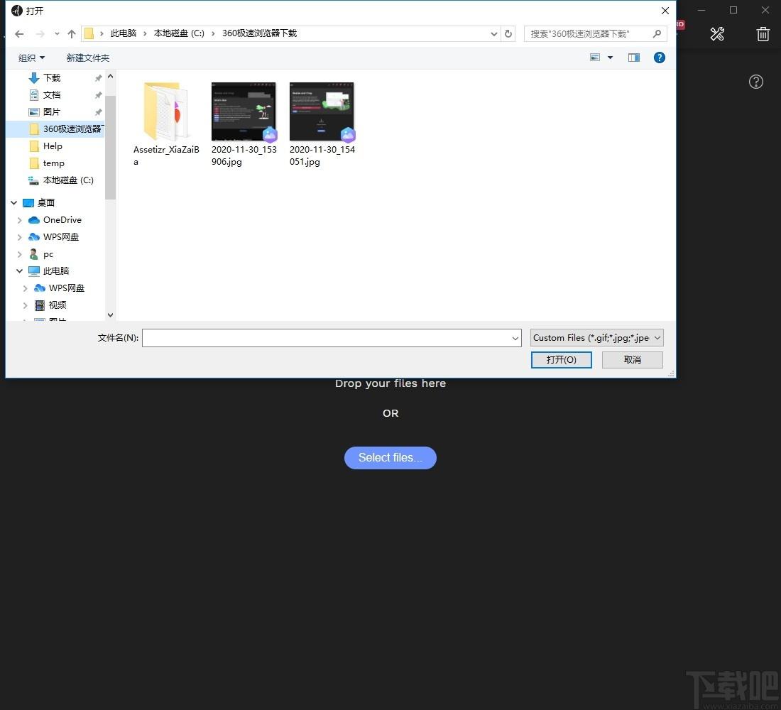Click 此电脑 in the address breadcrumb
Image resolution: width=781 pixels, height=710 pixels.
tap(123, 33)
